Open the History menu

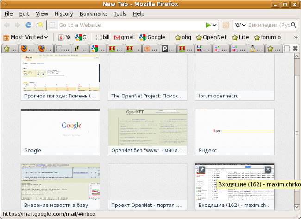[63, 14]
